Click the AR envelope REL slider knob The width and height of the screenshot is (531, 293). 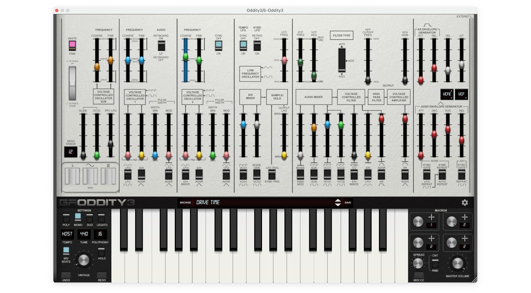point(434,68)
